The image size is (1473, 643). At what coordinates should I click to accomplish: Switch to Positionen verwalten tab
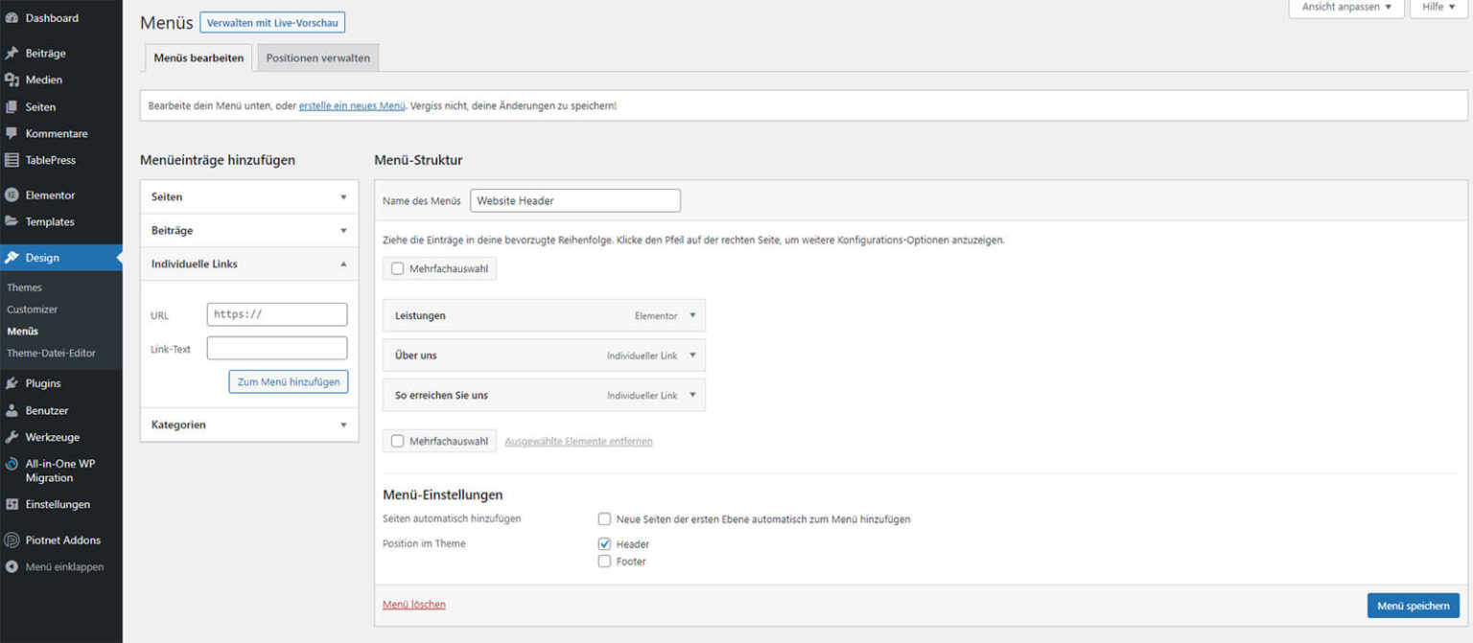[x=317, y=57]
